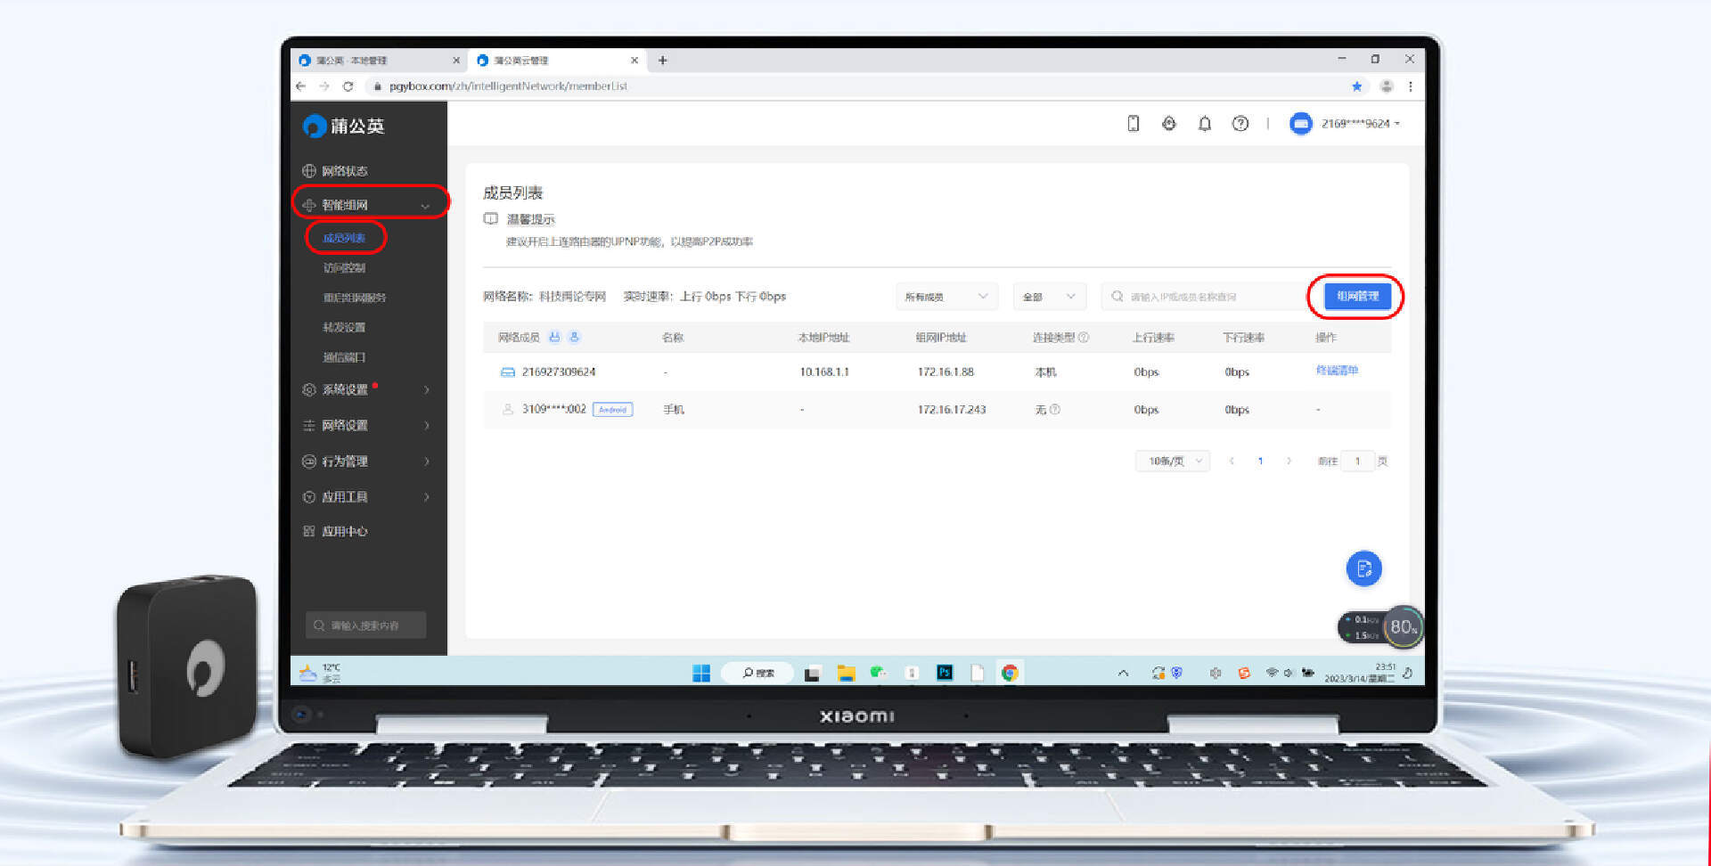Open the 终端清单 link for device 216927309624
This screenshot has width=1711, height=866.
(x=1337, y=371)
